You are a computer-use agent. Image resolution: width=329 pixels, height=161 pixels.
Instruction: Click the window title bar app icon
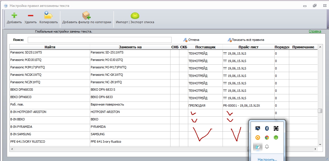(6, 6)
